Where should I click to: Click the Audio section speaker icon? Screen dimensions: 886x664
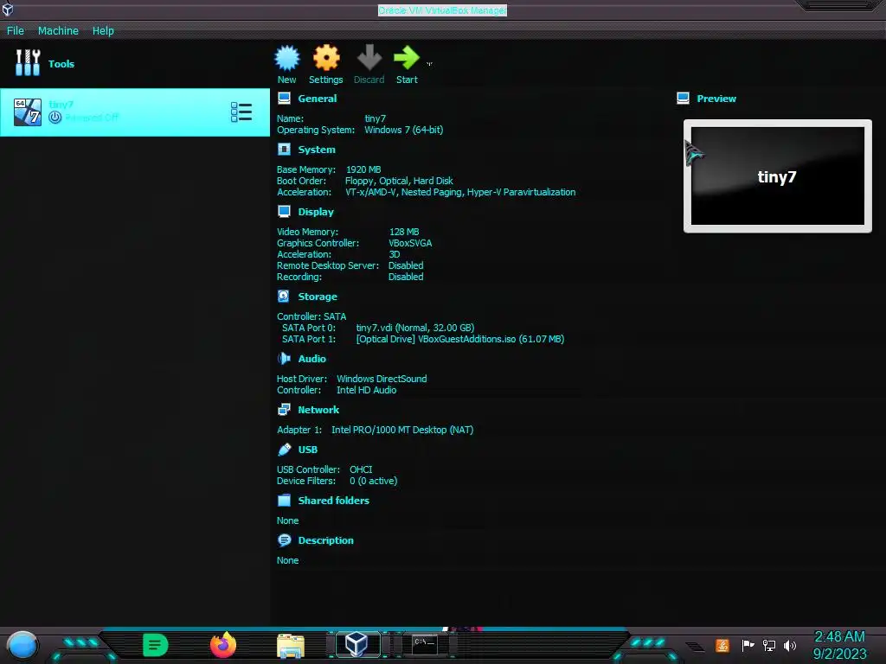tap(284, 358)
